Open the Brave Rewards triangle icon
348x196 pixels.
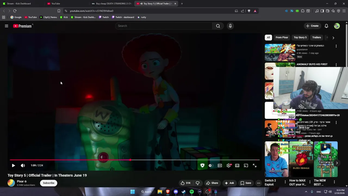click(x=255, y=11)
